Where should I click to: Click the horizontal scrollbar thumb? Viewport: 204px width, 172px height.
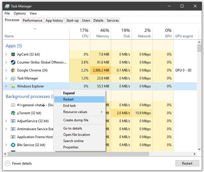pyautogui.click(x=78, y=154)
